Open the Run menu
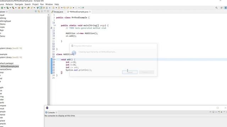 (42, 4)
